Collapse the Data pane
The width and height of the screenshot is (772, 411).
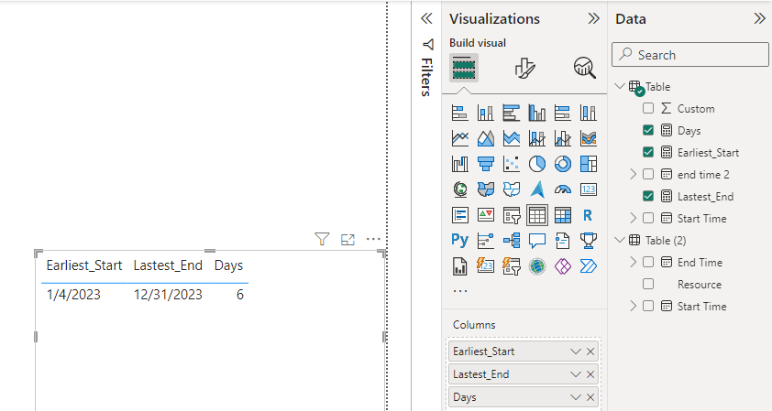(759, 18)
